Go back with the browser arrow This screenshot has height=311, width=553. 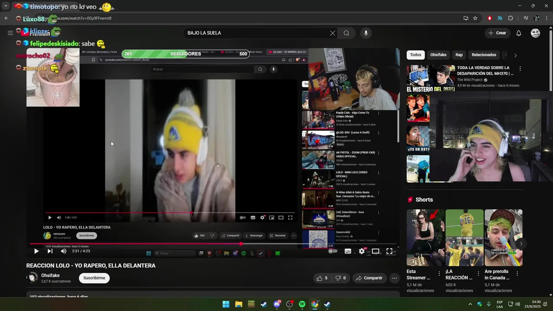[x=6, y=18]
